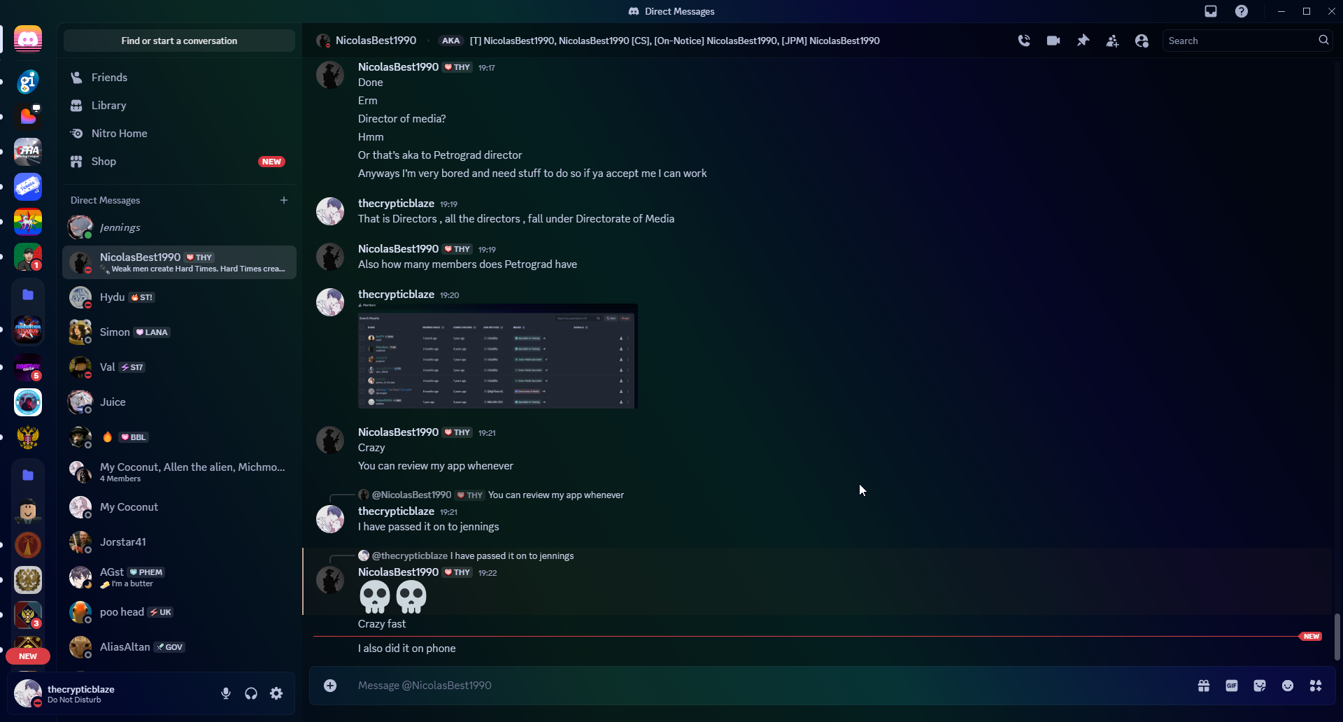Screen dimensions: 1343x722
Task: Create a new DM with plus
Action: [284, 200]
